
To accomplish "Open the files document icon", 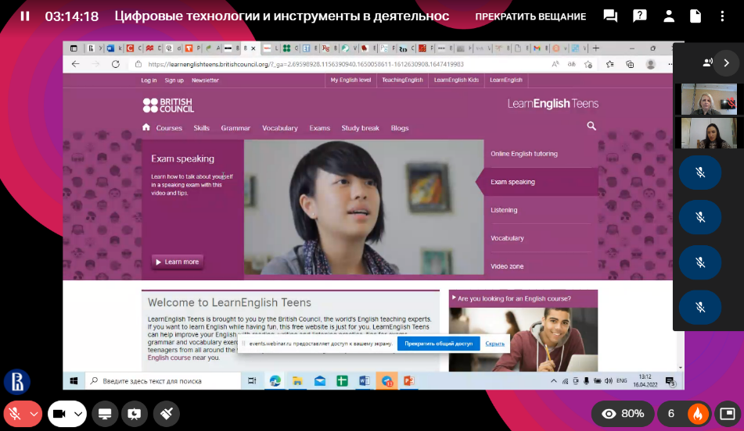I will (x=695, y=16).
